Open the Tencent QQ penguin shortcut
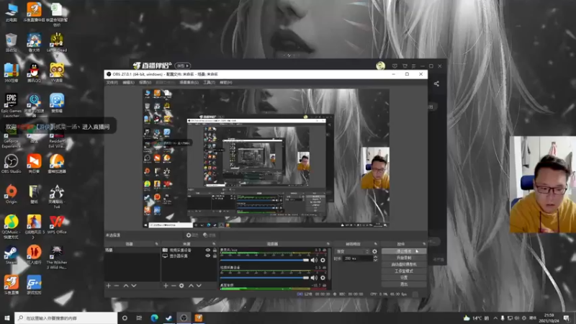The image size is (576, 324). pos(34,73)
